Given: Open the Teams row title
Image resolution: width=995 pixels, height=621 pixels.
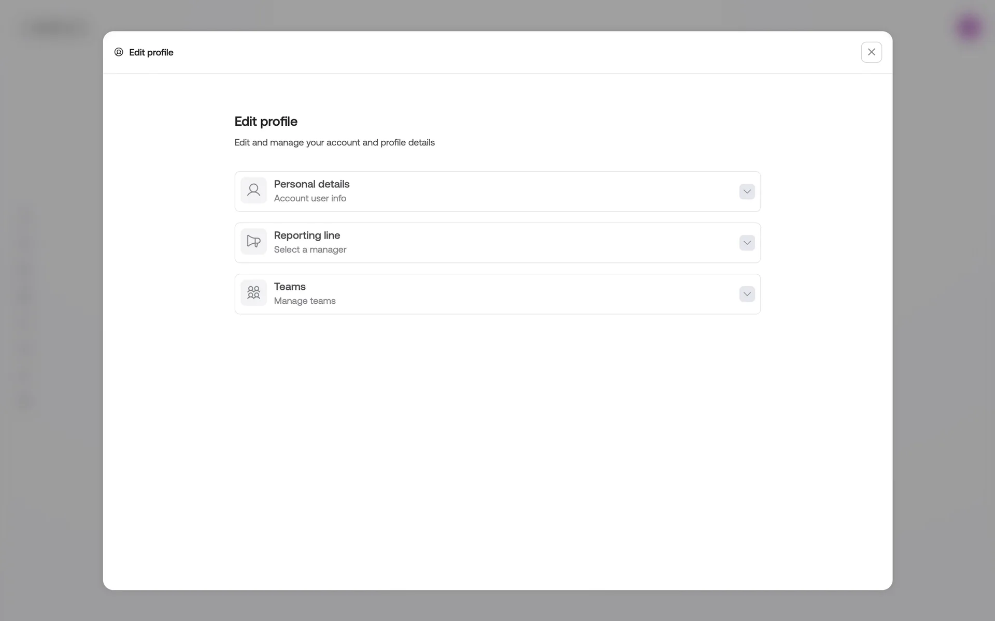Looking at the screenshot, I should [290, 287].
